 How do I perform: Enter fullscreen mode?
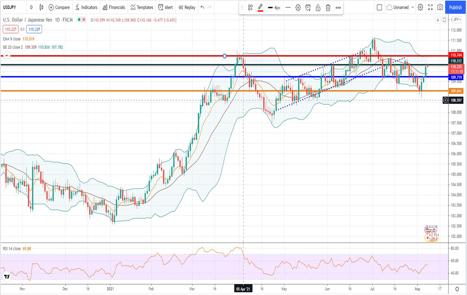pyautogui.click(x=430, y=7)
